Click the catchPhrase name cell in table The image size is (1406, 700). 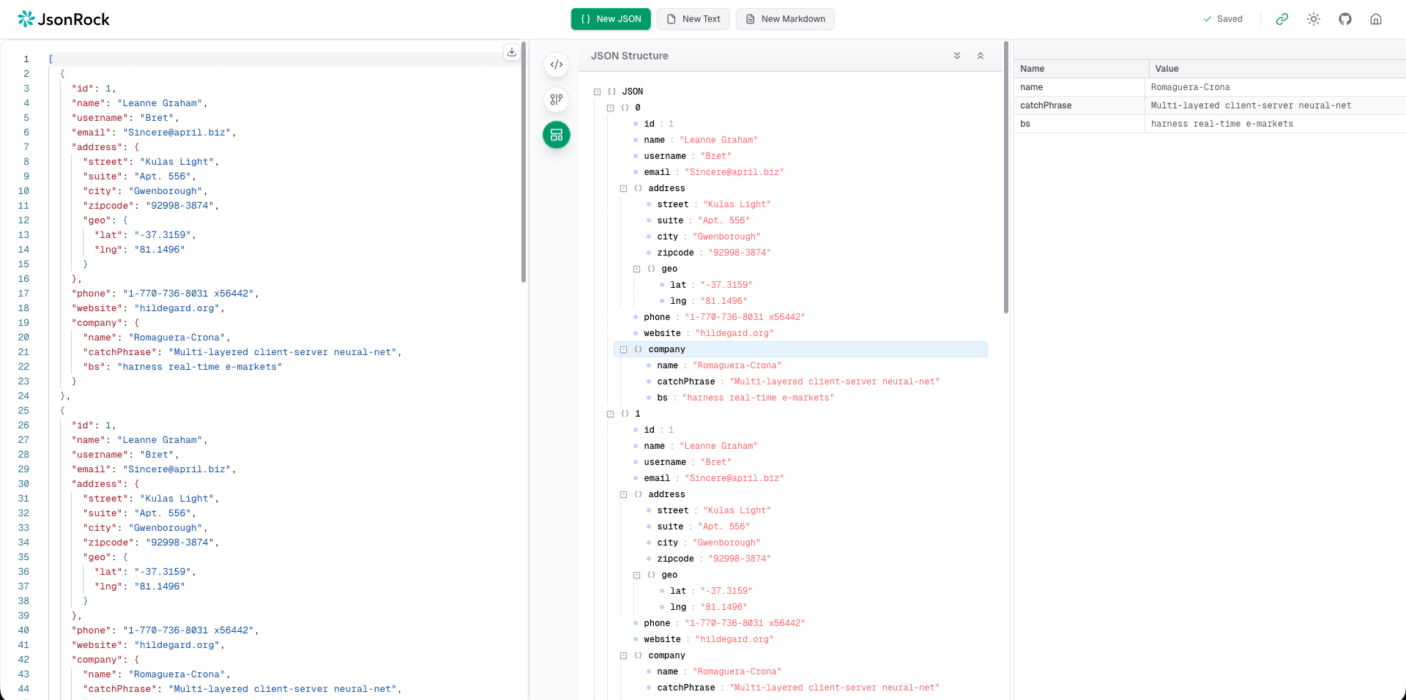1079,105
